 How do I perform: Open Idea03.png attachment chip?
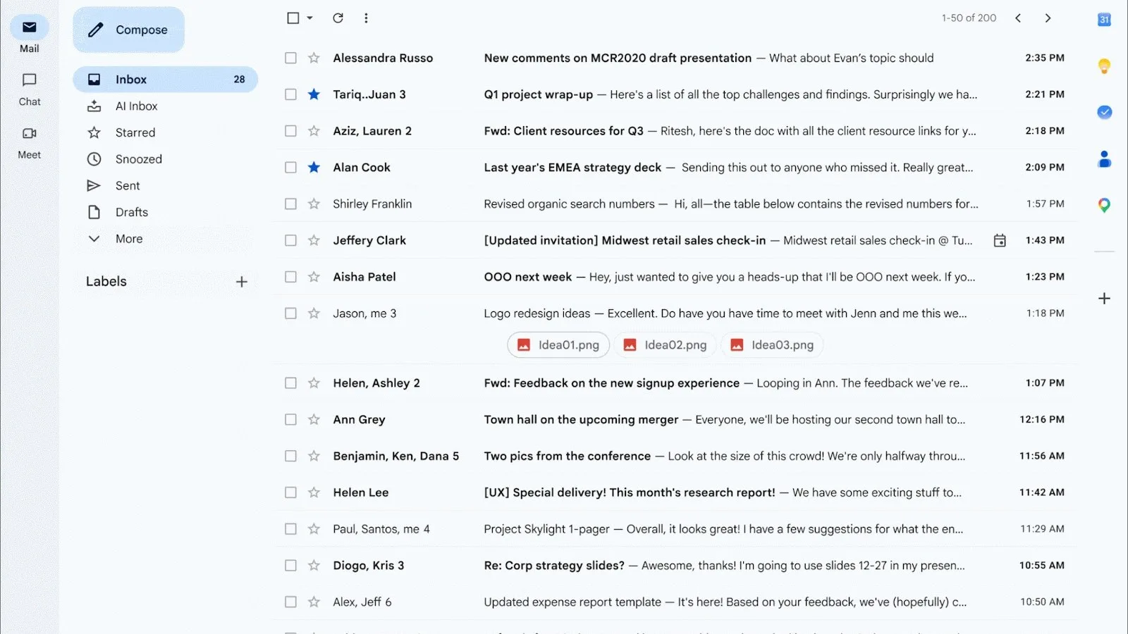[772, 345]
